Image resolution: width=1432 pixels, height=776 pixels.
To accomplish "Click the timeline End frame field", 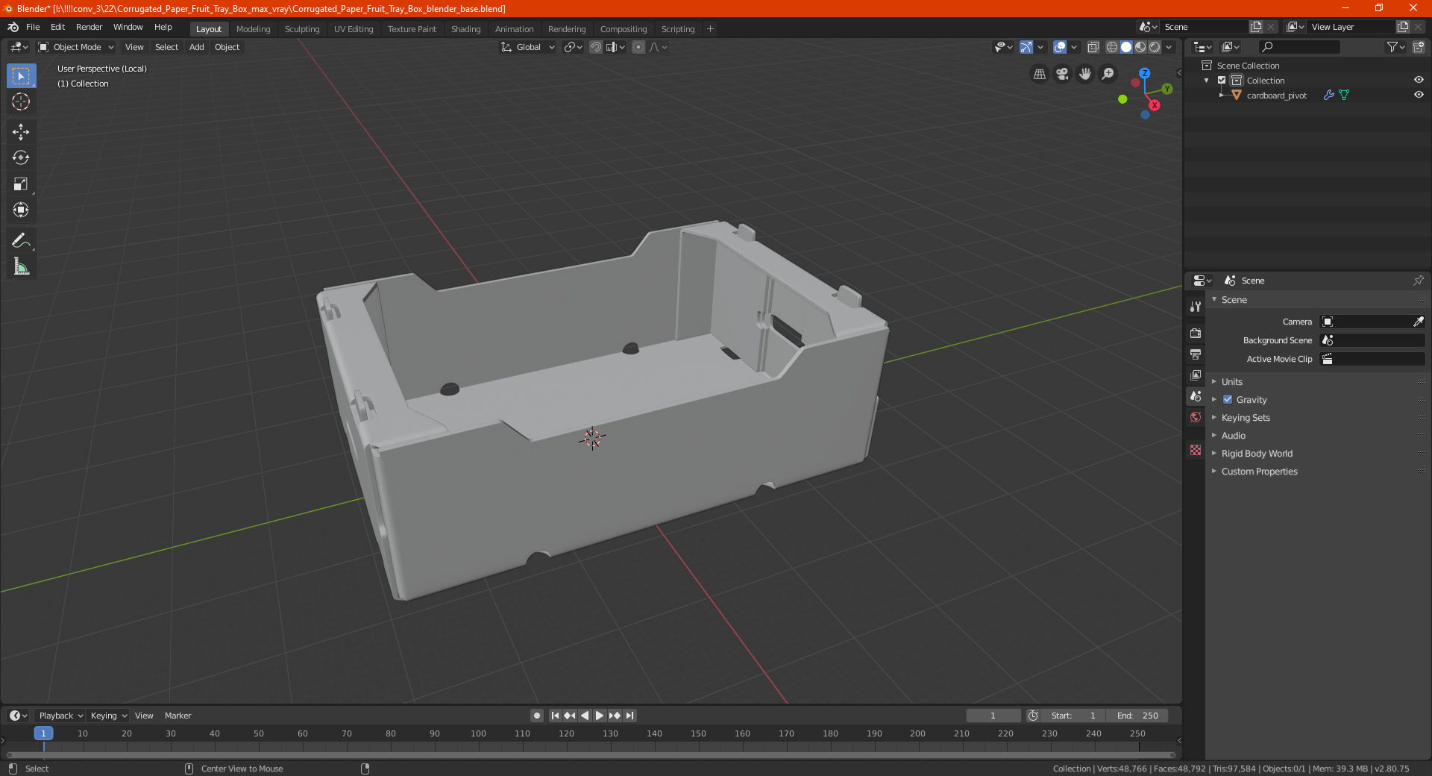I will [1137, 716].
